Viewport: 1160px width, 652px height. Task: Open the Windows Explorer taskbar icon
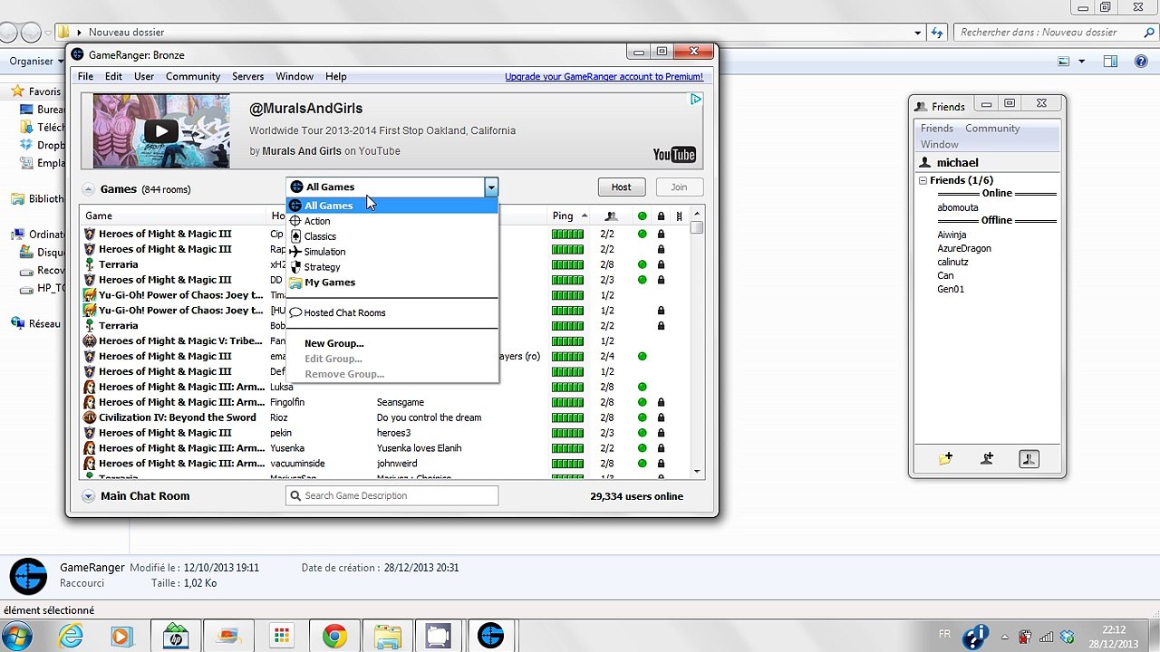(x=387, y=636)
